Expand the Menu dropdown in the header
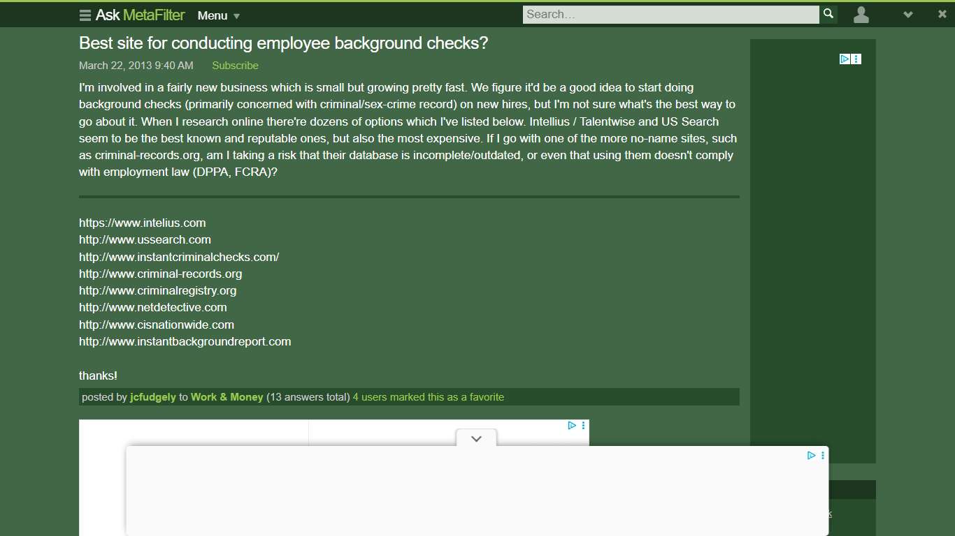The image size is (955, 536). click(218, 15)
